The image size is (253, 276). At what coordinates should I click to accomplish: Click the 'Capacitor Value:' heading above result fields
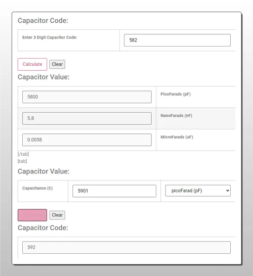pos(44,77)
